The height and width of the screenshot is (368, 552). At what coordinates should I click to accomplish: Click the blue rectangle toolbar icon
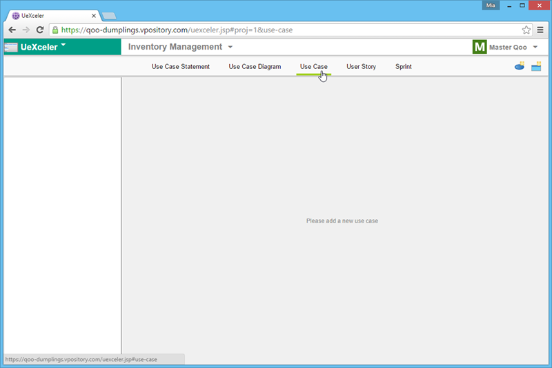(536, 66)
